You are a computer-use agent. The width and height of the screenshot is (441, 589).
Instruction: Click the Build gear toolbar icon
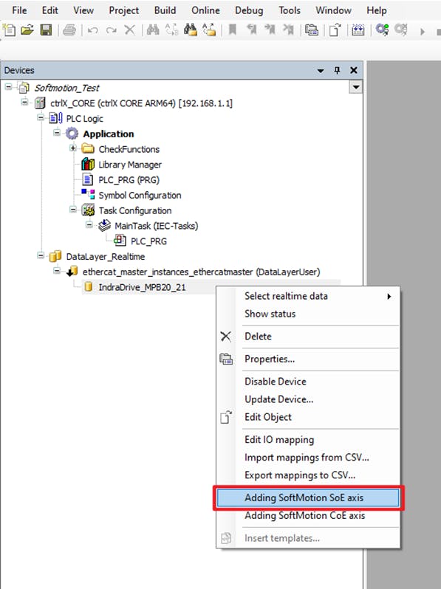[383, 30]
